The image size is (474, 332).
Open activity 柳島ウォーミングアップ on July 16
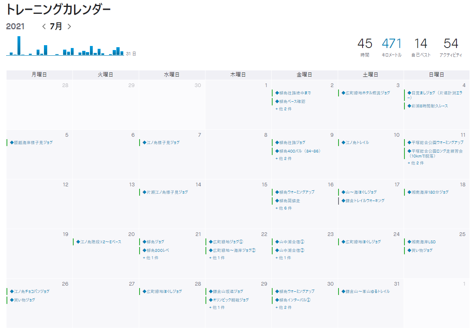tap(295, 192)
